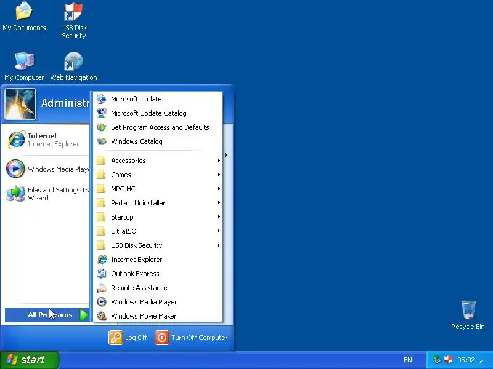Click the Administrator rocket user picture
Screen dimensions: 493x369
click(20, 104)
